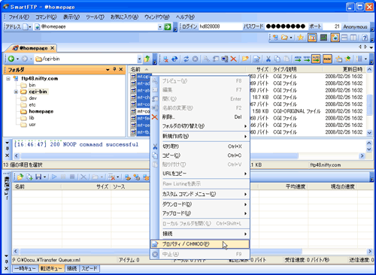
Task: Click the Reconnect globe arrow icon
Action: tap(174, 59)
